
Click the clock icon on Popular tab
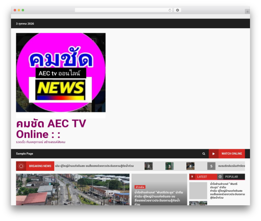220,177
